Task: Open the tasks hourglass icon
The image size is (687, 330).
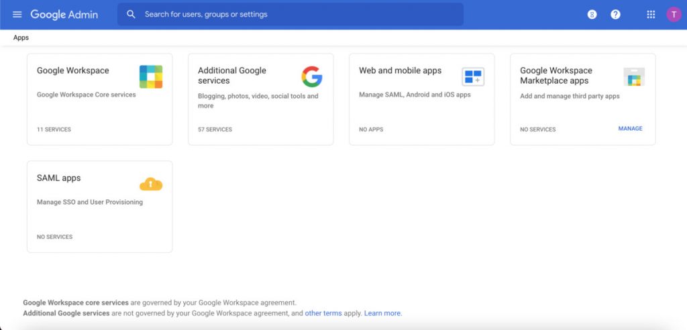Action: point(592,15)
